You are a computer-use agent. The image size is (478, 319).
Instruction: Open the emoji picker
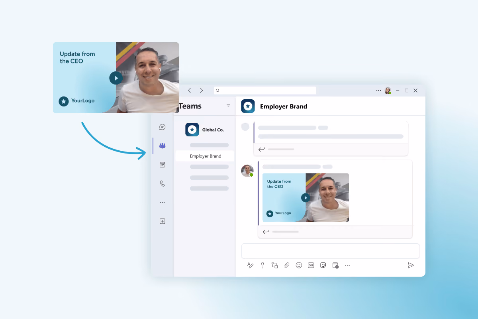pyautogui.click(x=299, y=265)
